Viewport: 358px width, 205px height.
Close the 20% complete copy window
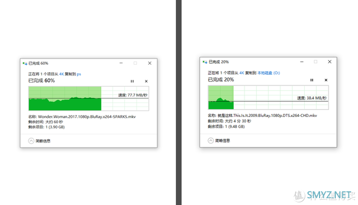click(x=330, y=62)
